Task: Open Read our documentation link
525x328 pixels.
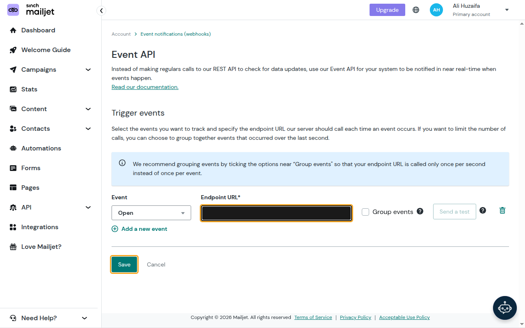Action: (145, 87)
